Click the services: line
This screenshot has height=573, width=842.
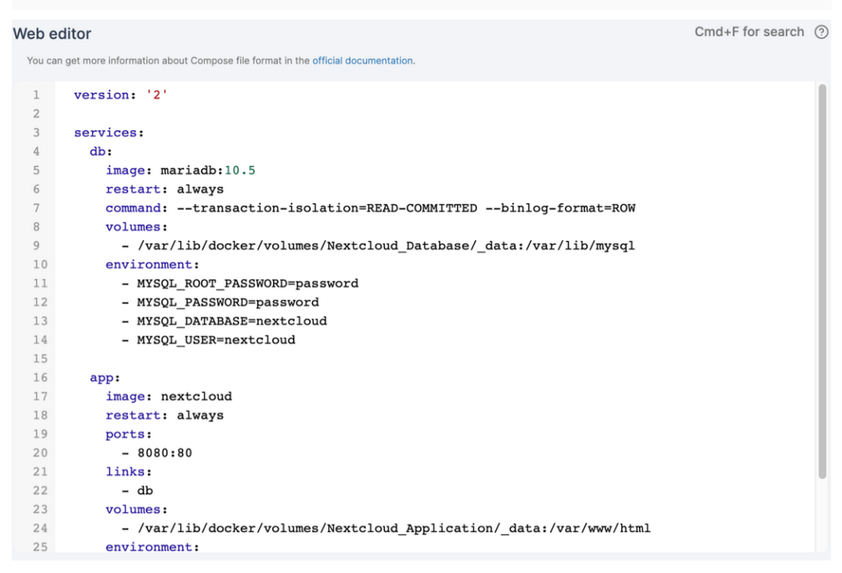(x=109, y=132)
